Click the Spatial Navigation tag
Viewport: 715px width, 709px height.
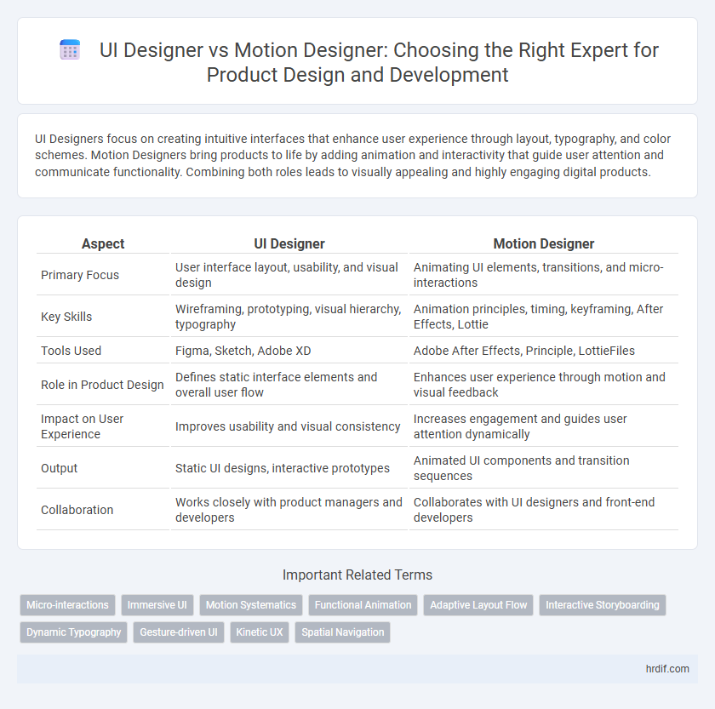(342, 632)
